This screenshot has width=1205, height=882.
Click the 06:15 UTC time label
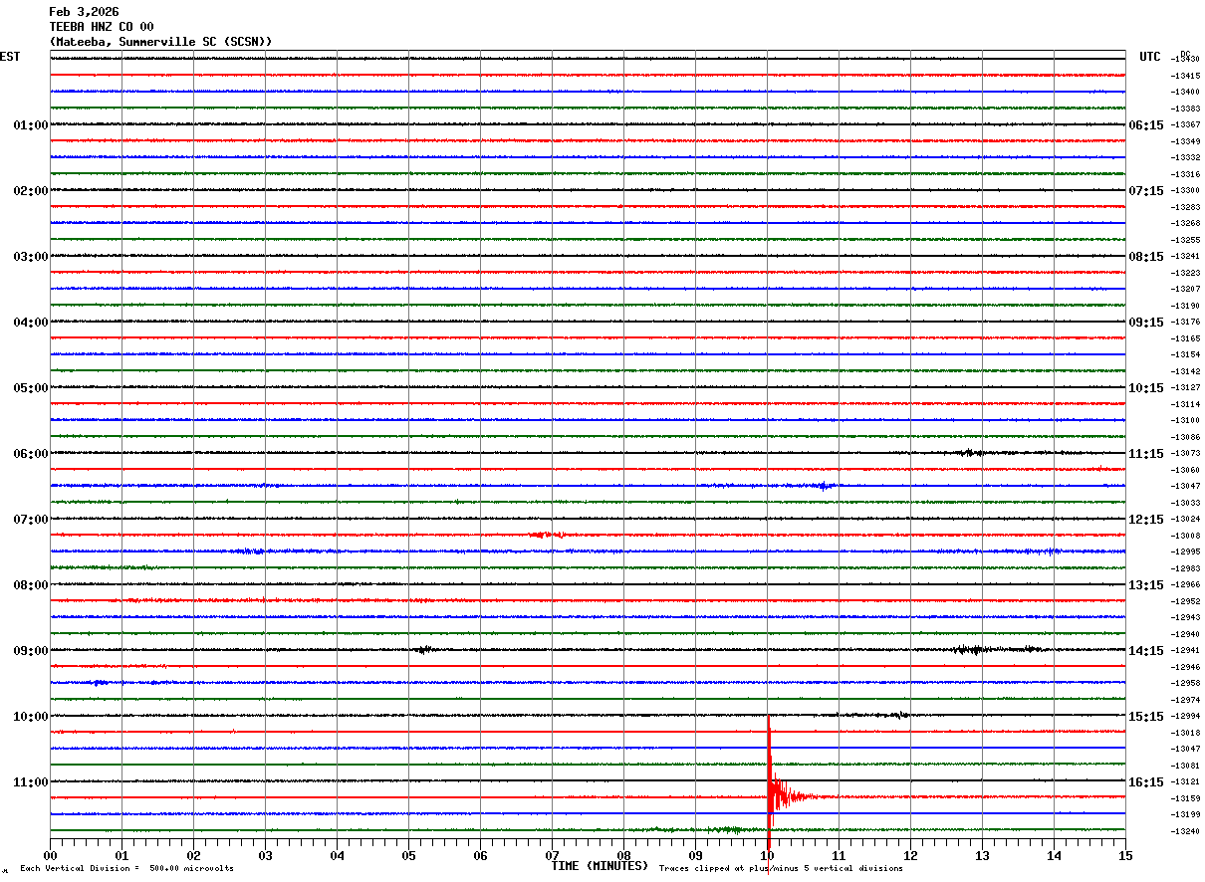tap(1145, 125)
